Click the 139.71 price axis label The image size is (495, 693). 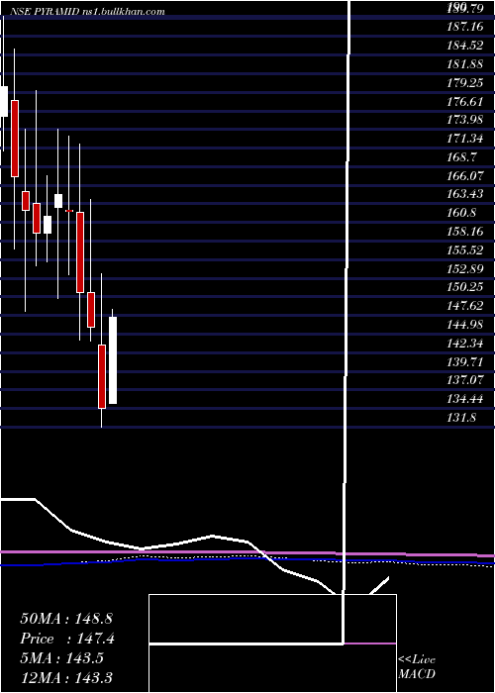tap(465, 361)
